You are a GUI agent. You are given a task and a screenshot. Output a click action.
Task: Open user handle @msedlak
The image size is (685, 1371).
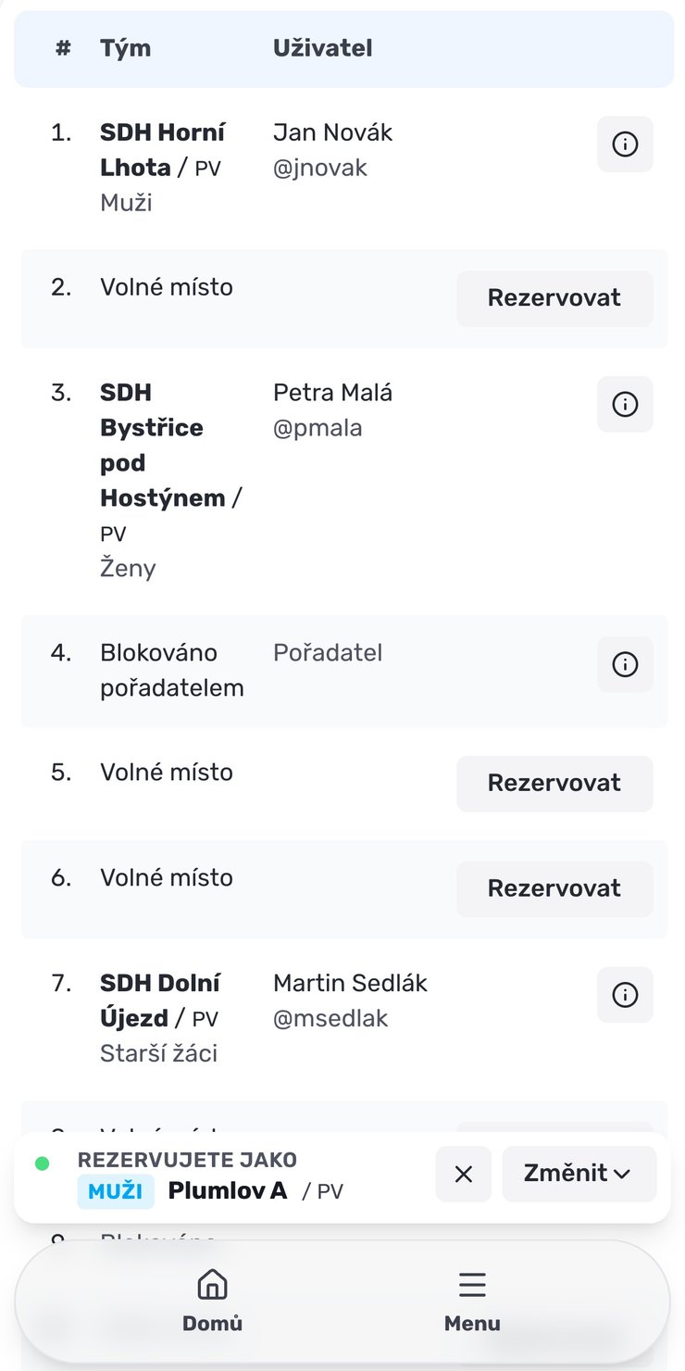[x=330, y=1018]
